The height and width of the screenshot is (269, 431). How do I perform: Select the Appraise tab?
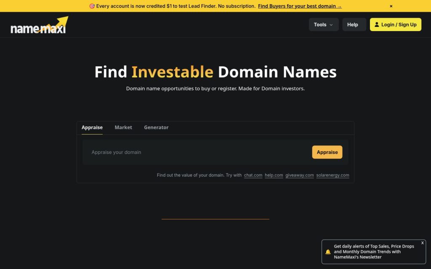(x=92, y=127)
